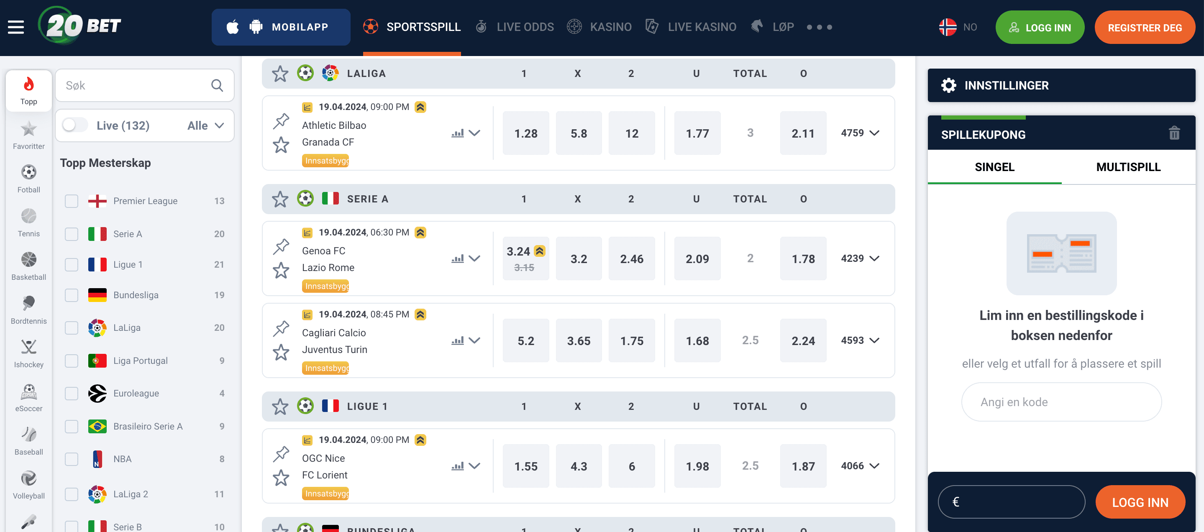The image size is (1204, 532).
Task: Favorite the LaLiga league header star
Action: (280, 73)
